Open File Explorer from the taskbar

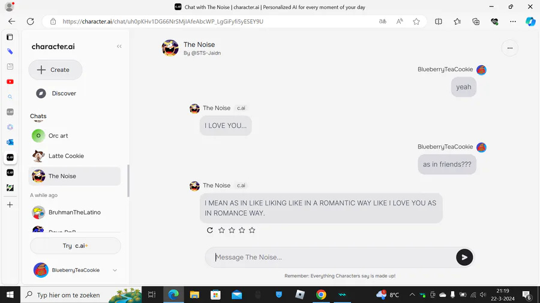point(194,295)
